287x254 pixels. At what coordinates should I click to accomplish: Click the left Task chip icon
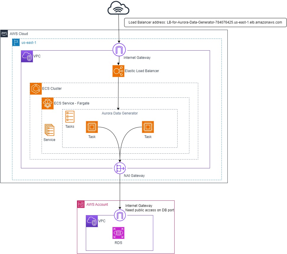[92, 127]
